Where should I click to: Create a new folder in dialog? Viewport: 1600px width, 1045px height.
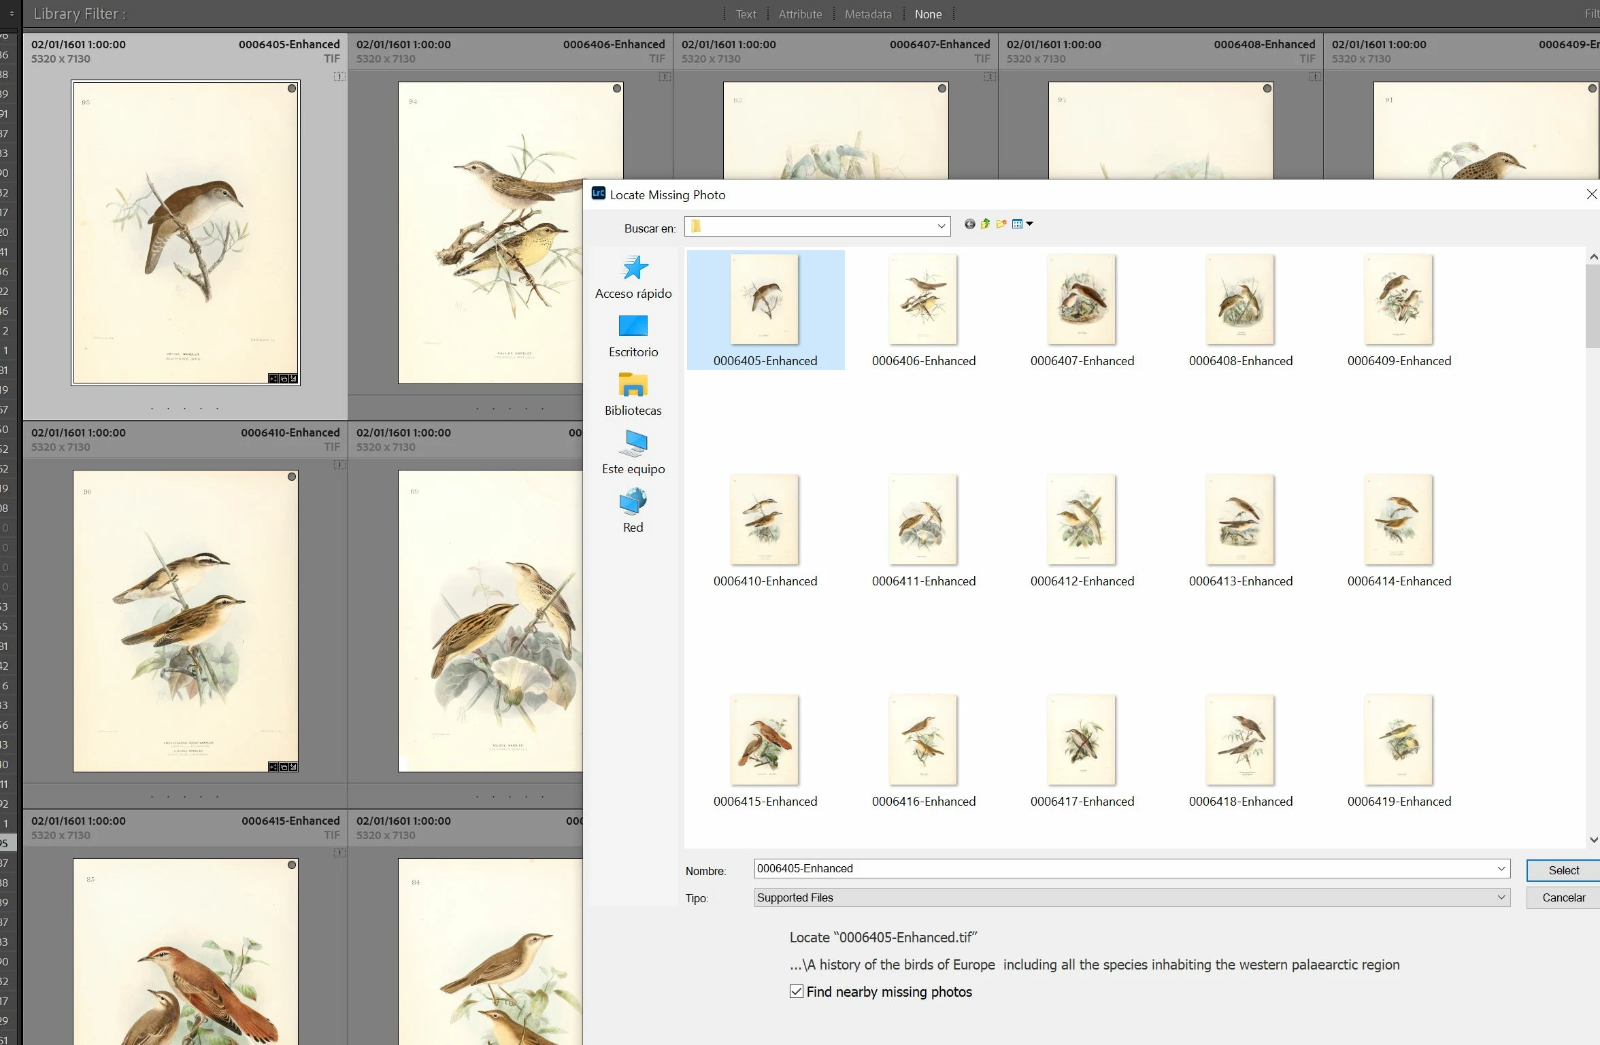point(1001,224)
